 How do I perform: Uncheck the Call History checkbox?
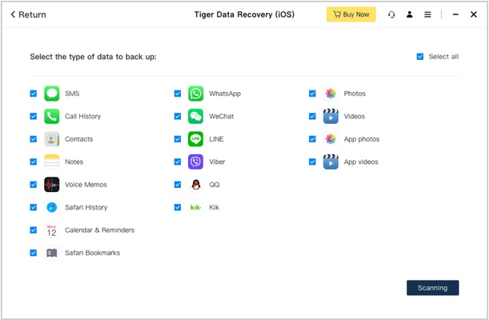(34, 116)
